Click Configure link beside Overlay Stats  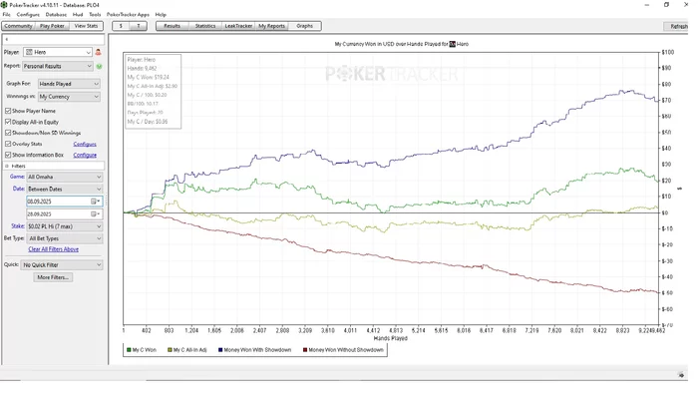point(85,144)
